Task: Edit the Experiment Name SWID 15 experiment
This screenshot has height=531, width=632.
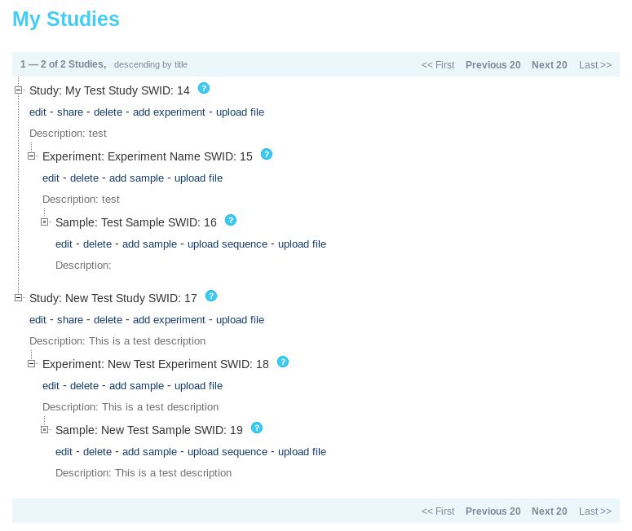Action: [51, 178]
